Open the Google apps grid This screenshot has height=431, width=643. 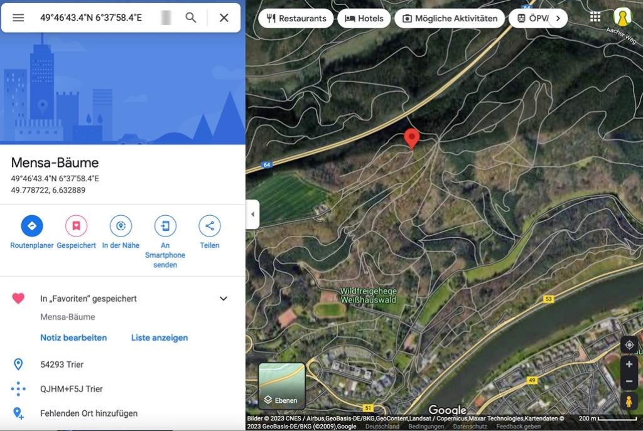595,17
